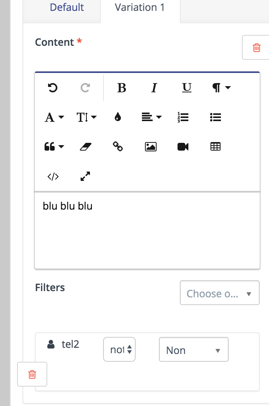This screenshot has width=269, height=406.
Task: Insert a table
Action: pos(215,147)
